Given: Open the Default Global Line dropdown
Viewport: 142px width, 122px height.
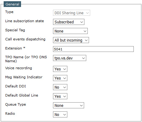Looking at the screenshot, I should click(x=60, y=96).
